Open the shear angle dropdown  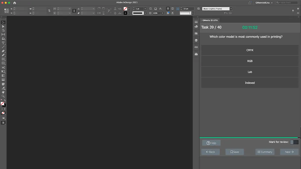[x=94, y=13]
